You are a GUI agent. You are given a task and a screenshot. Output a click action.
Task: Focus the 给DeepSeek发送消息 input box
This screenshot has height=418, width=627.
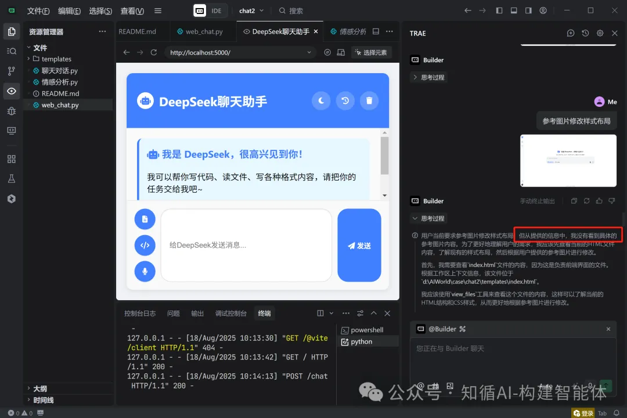246,245
